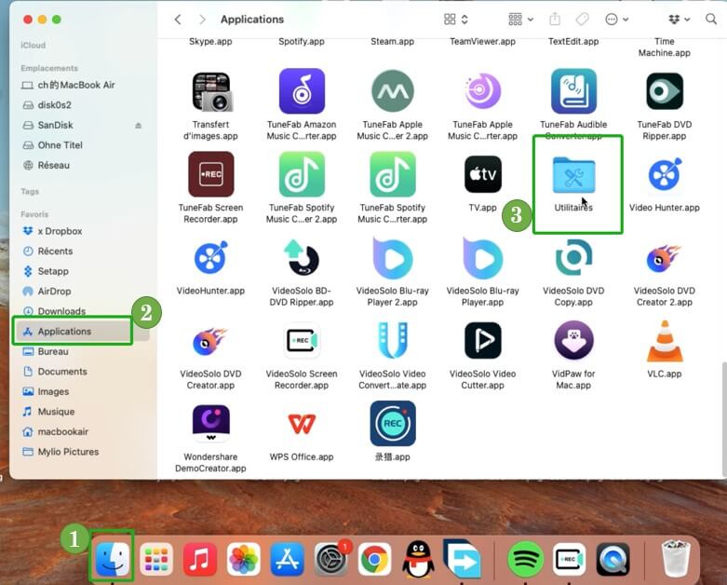Viewport: 727px width, 585px height.
Task: Open the action (ellipsis) menu
Action: 616,20
